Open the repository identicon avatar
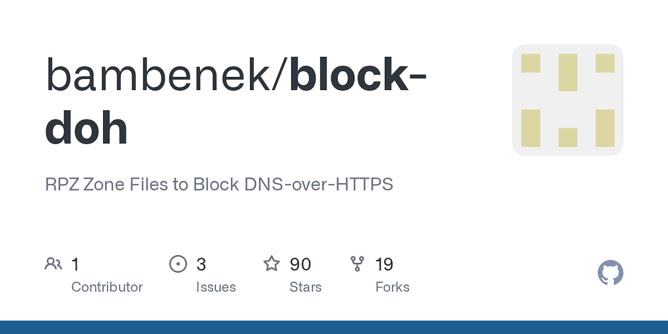668x334 pixels. click(x=568, y=100)
